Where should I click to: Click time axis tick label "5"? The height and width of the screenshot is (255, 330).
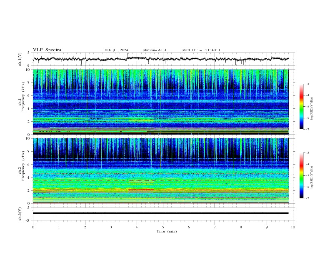pos(163,227)
